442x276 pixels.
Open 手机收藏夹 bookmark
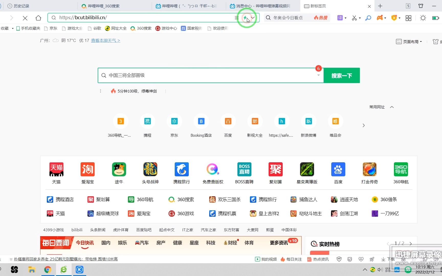coord(28,28)
